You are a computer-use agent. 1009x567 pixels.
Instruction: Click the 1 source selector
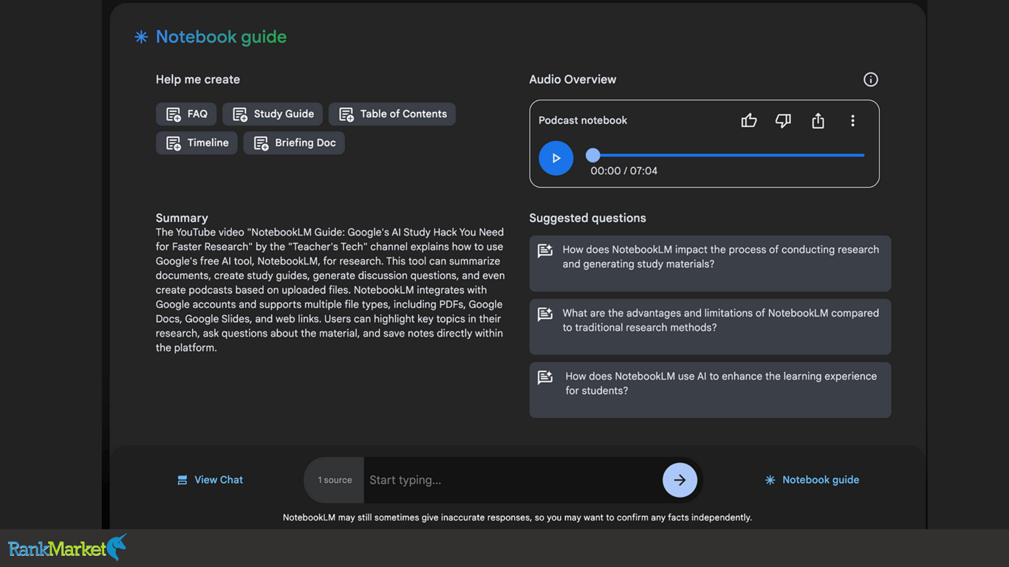tap(335, 480)
